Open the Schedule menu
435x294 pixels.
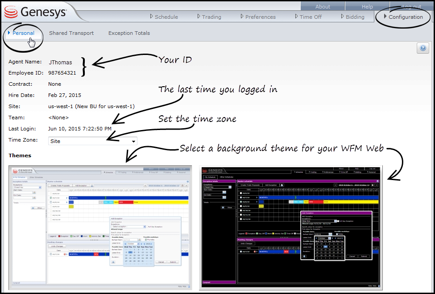(x=166, y=17)
